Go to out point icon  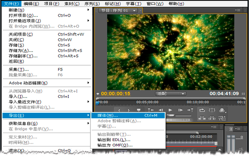point(190,110)
